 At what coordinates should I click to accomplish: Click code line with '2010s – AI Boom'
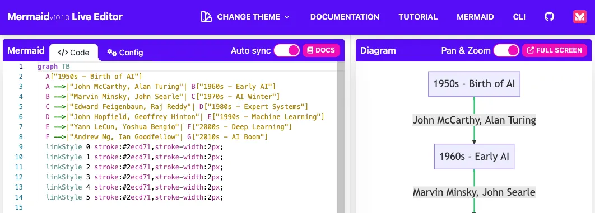pos(156,136)
